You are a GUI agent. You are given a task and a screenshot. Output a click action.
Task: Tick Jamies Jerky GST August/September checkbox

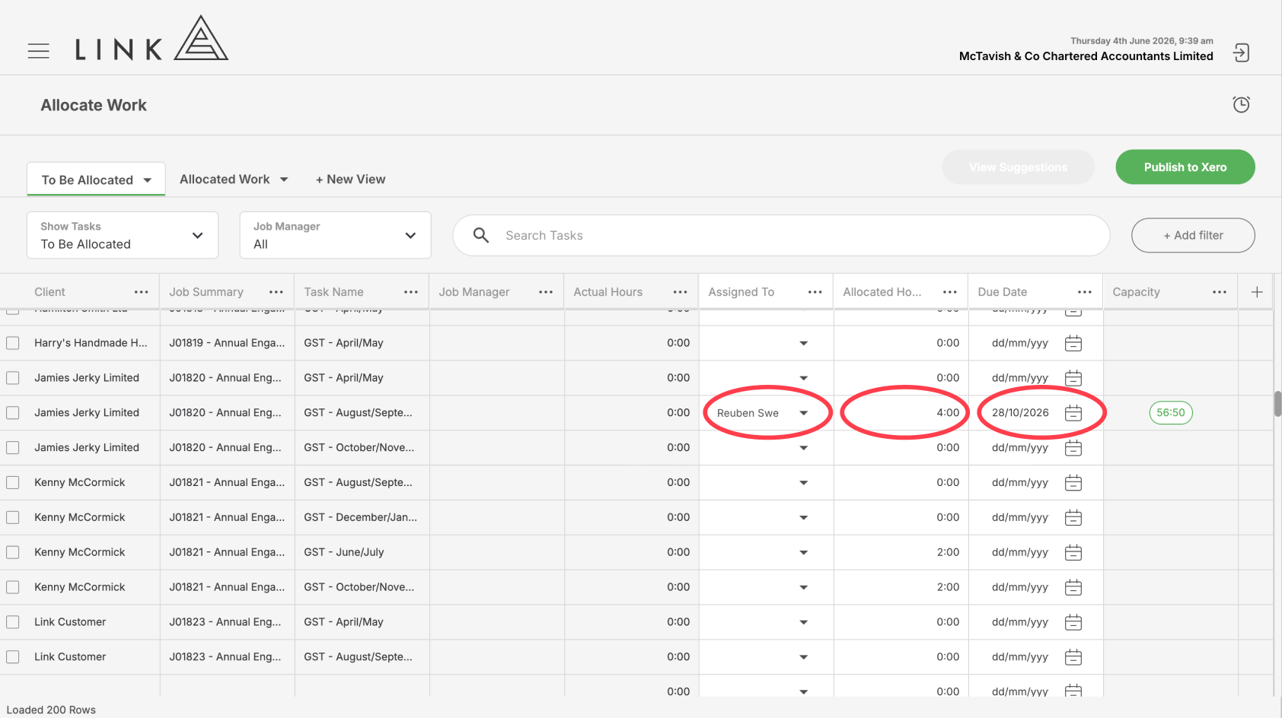tap(13, 413)
